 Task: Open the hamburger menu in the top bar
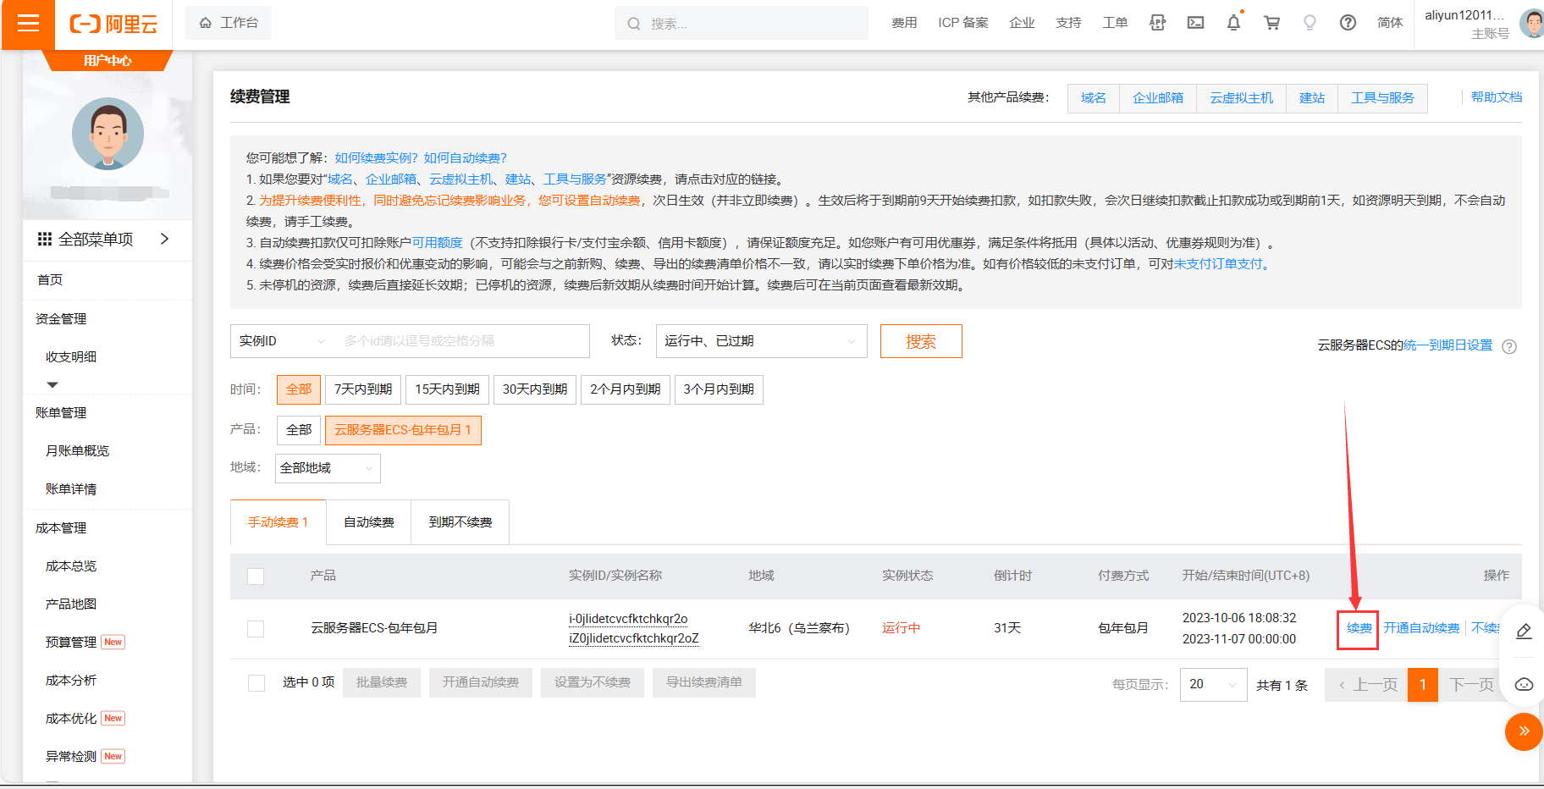(x=28, y=24)
